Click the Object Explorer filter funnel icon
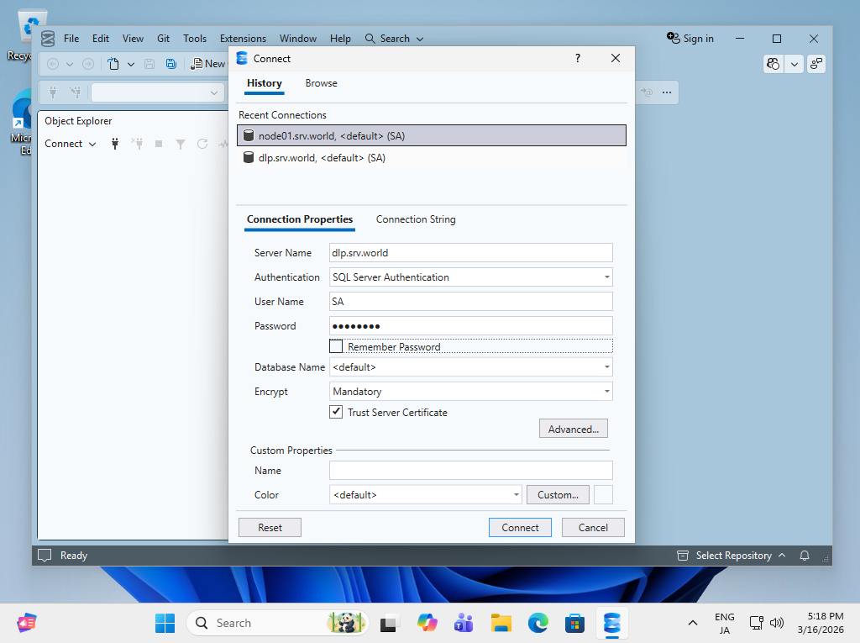This screenshot has width=860, height=643. pyautogui.click(x=181, y=144)
